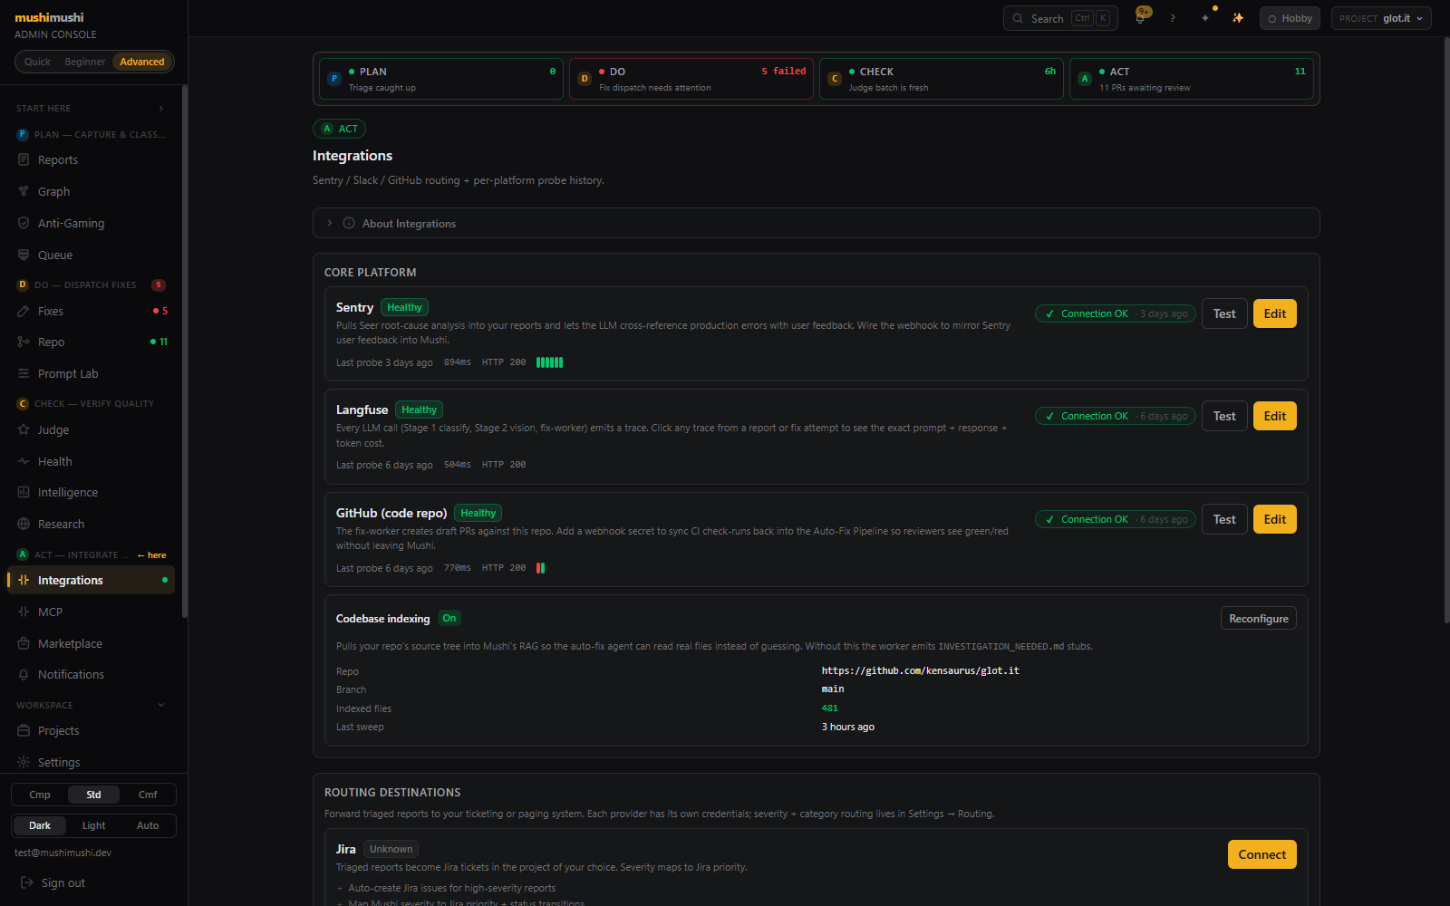Click the help question mark icon
This screenshot has height=906, width=1450.
[x=1173, y=18]
